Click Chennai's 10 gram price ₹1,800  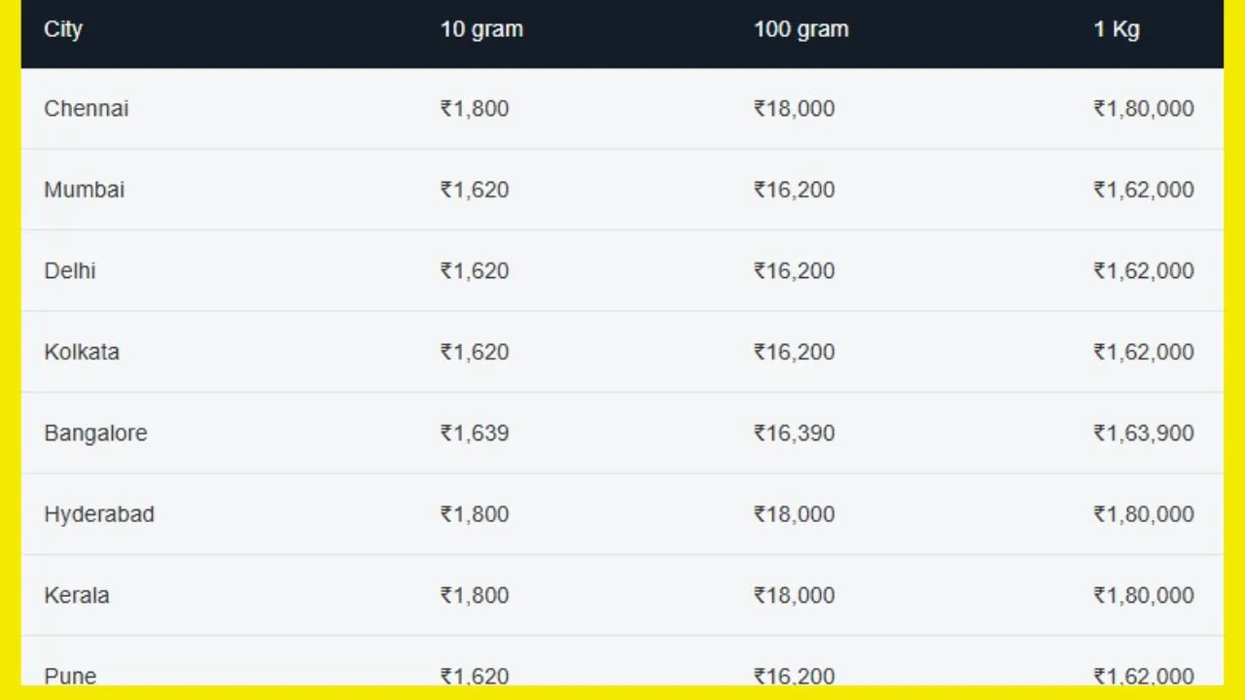[475, 109]
